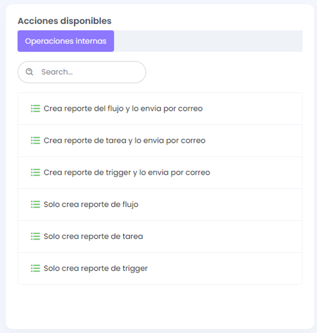Select the 'Solo crea reporte de flujo' action
The image size is (317, 333).
[x=160, y=205]
